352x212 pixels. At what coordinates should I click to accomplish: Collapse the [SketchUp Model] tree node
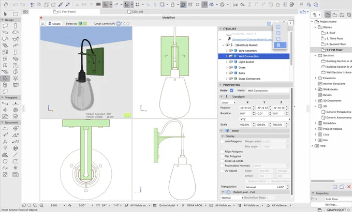pos(223,45)
